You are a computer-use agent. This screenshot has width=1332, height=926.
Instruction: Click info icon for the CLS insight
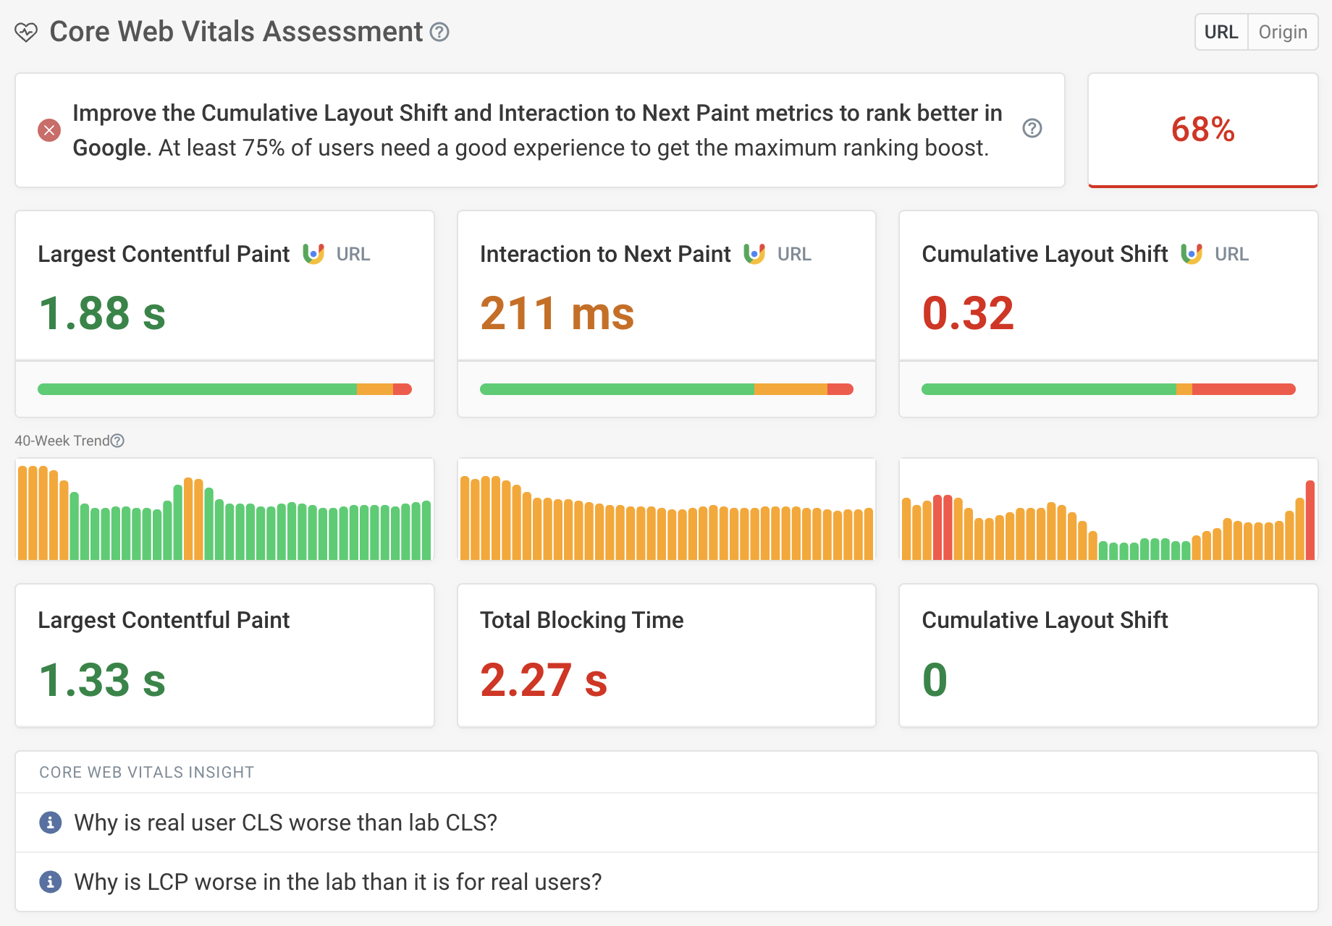[x=50, y=823]
